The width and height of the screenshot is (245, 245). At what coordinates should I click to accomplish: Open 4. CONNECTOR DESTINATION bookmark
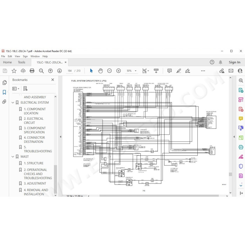coord(34,140)
